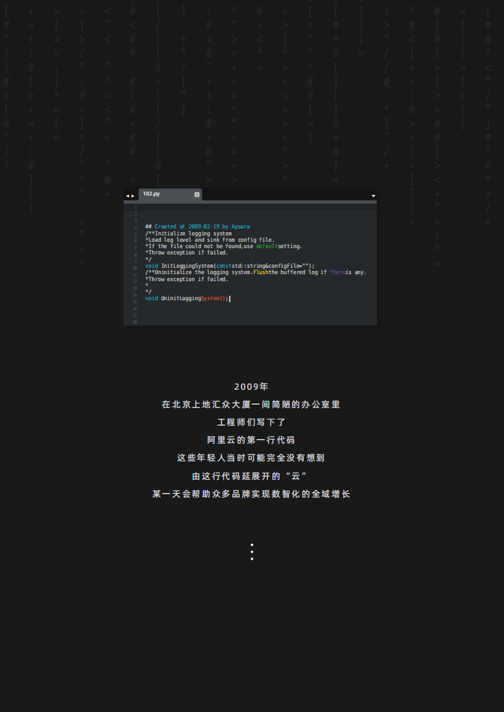Click the right tab scroll arrow
Viewport: 504px width, 712px height.
[133, 196]
